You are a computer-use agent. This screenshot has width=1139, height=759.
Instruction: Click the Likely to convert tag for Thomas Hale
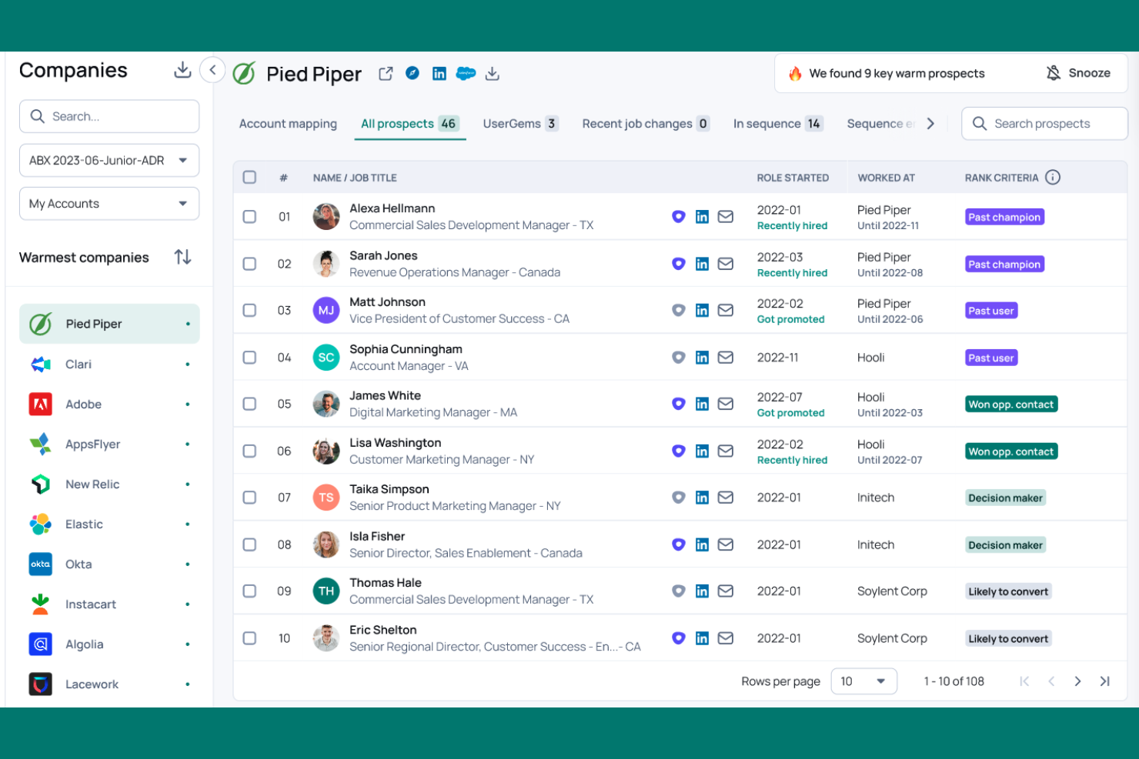1008,592
